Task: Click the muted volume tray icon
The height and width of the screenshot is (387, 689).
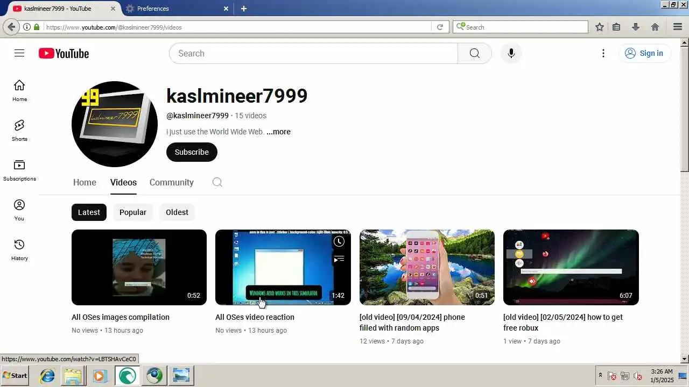Action: tap(638, 376)
